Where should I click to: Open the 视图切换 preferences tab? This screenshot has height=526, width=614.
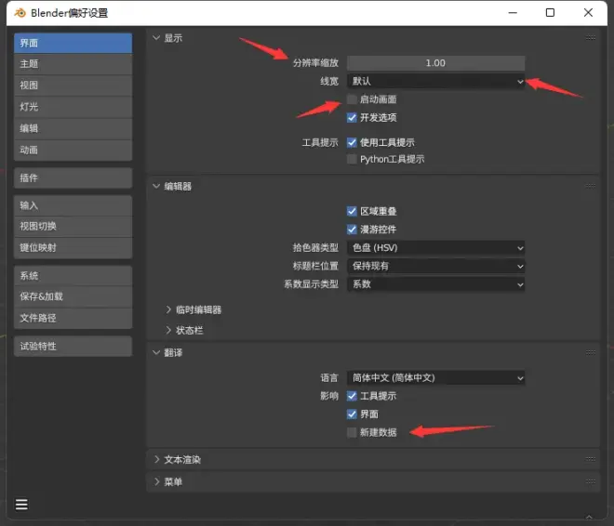(73, 226)
